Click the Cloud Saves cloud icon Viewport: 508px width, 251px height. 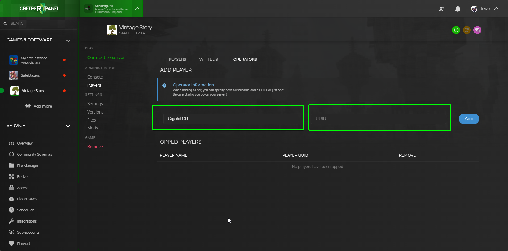11,199
